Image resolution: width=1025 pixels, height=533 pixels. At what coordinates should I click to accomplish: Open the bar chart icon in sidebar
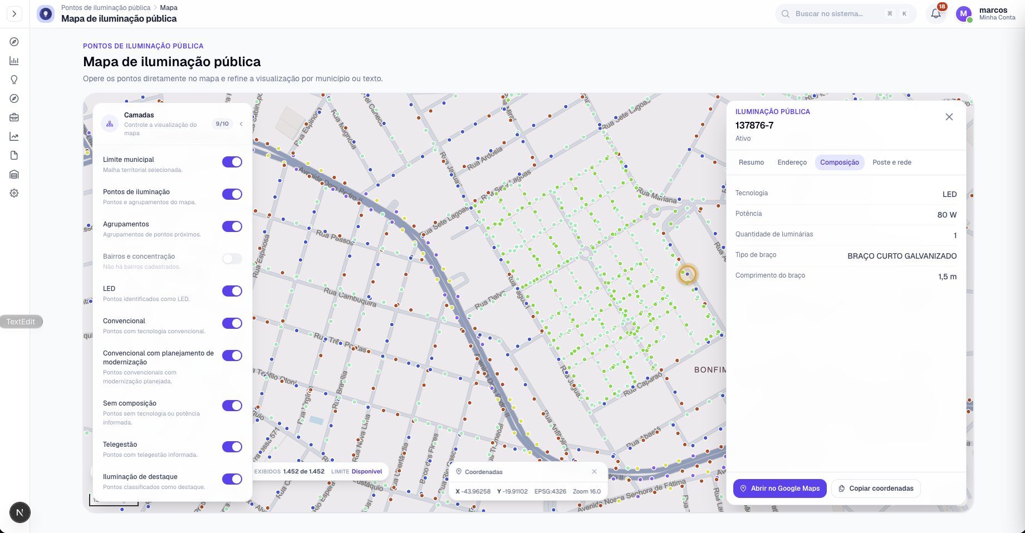[14, 61]
